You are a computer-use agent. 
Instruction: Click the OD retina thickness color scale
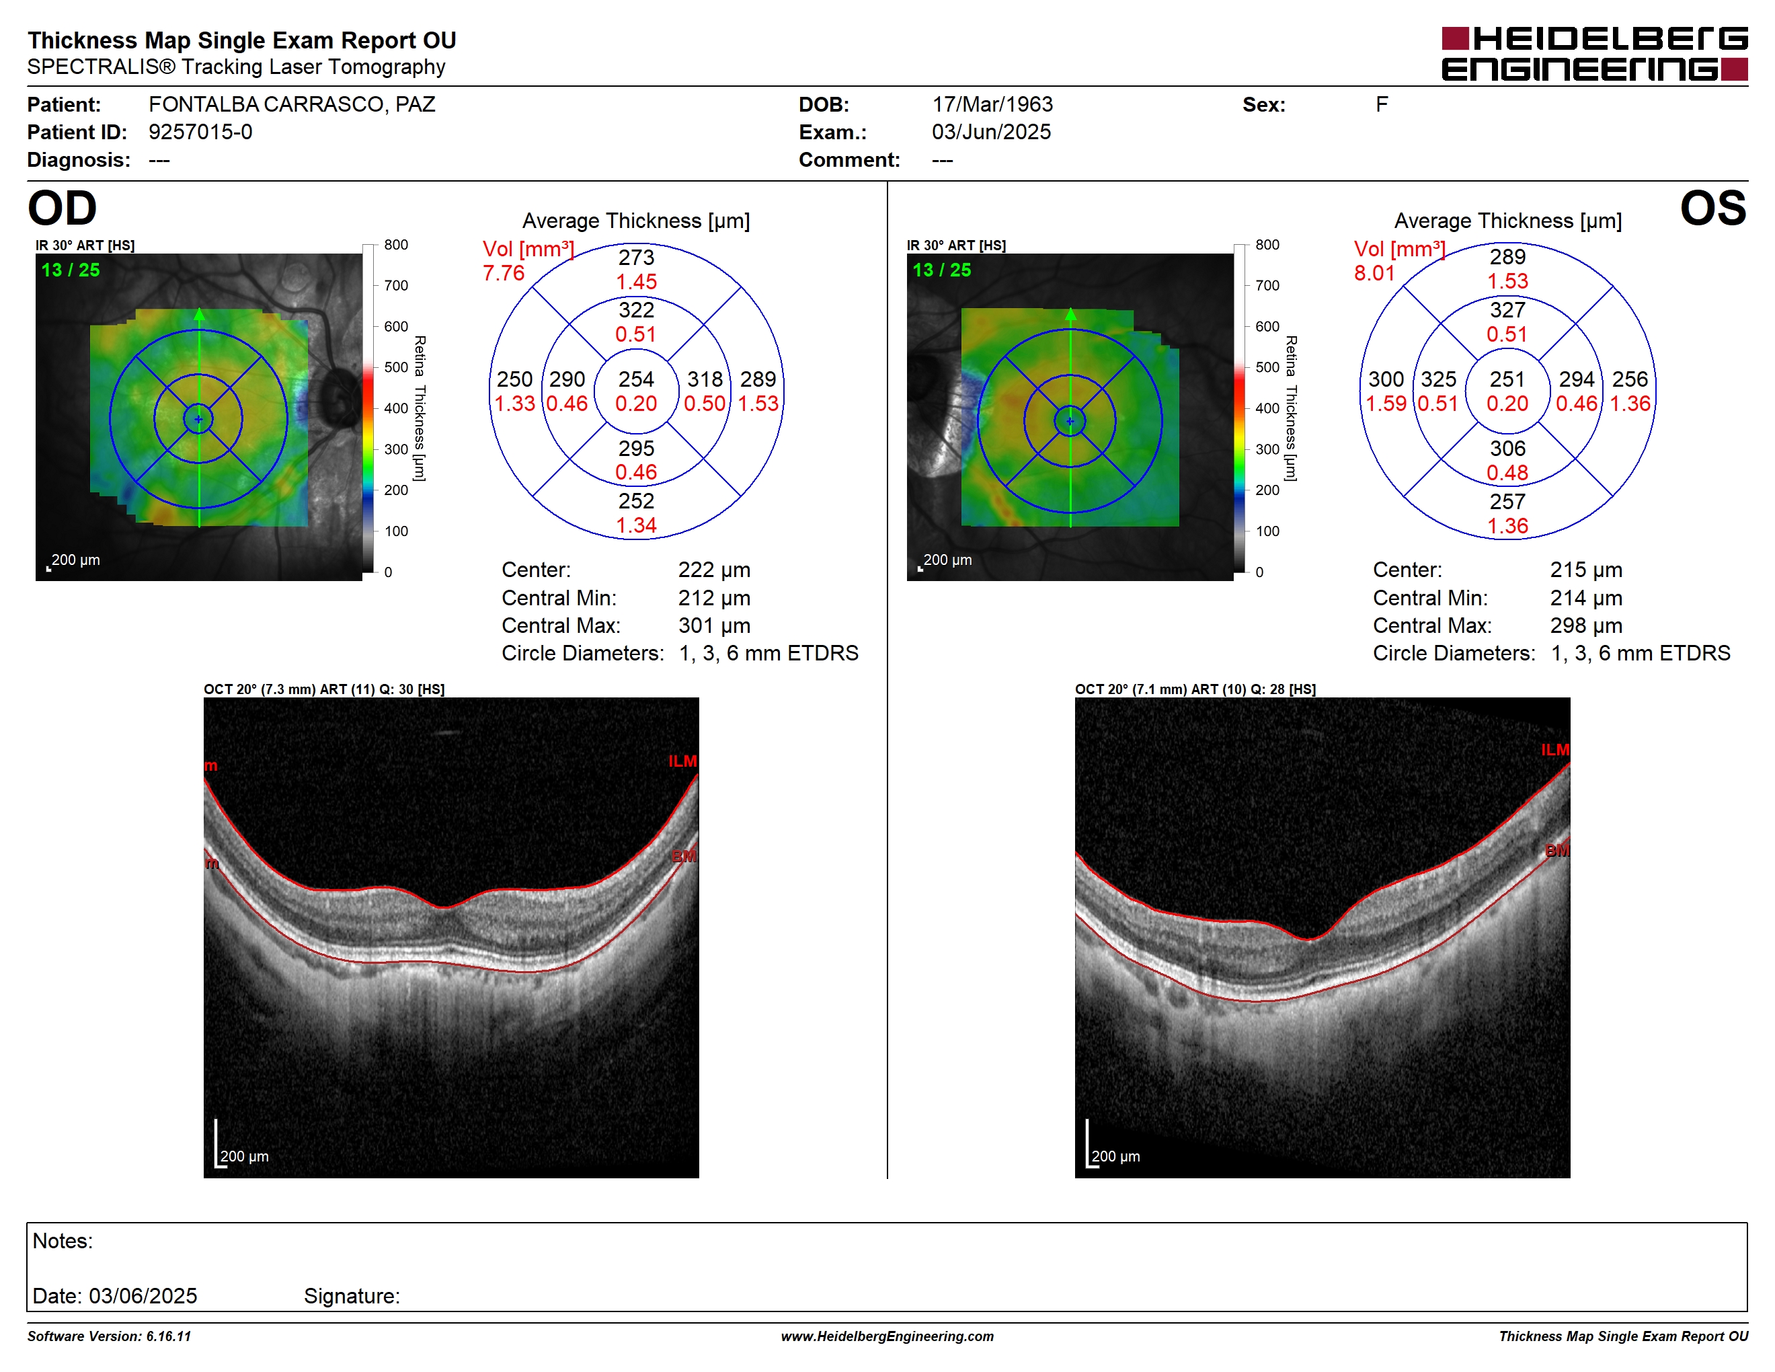[368, 408]
